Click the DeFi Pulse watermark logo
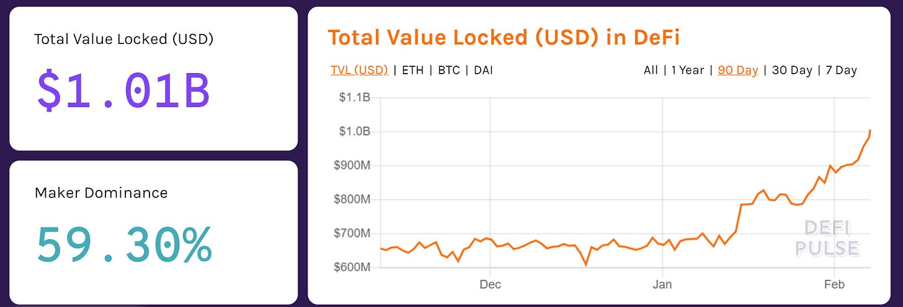Image resolution: width=903 pixels, height=307 pixels. click(827, 238)
